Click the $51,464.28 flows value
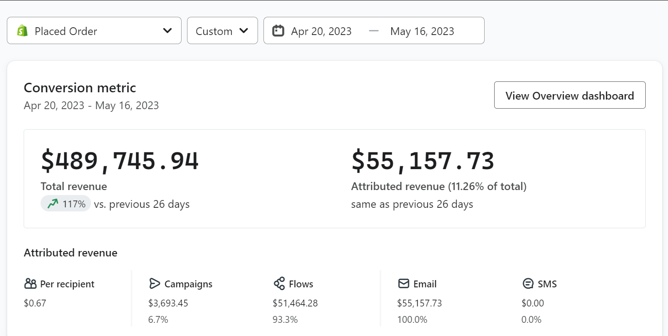The width and height of the screenshot is (668, 336). point(295,303)
